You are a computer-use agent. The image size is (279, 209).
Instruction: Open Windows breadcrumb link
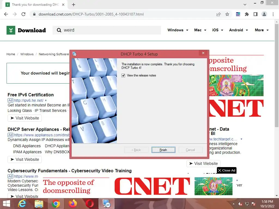[27, 54]
